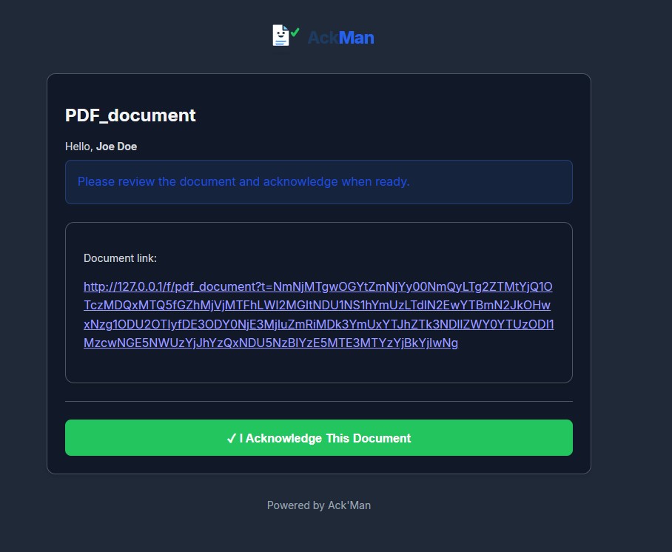Click the link's last line starting MzcwNGE5
672x552 pixels.
271,343
